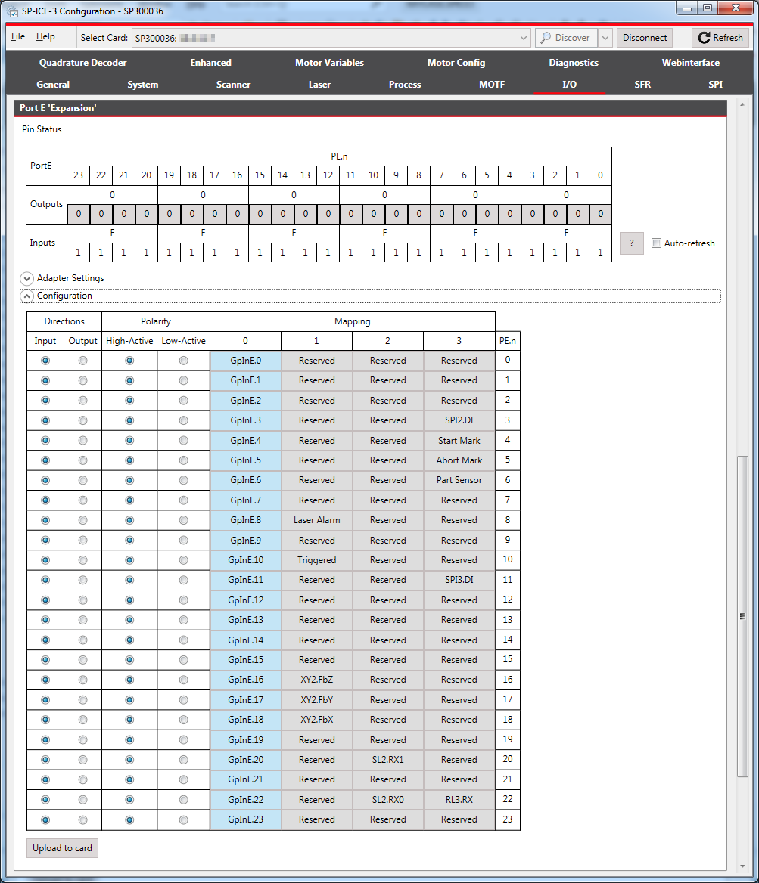This screenshot has width=759, height=883.
Task: Click the question mark help button
Action: [632, 243]
